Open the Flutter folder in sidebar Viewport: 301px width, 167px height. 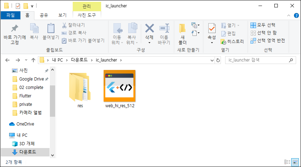point(25,96)
